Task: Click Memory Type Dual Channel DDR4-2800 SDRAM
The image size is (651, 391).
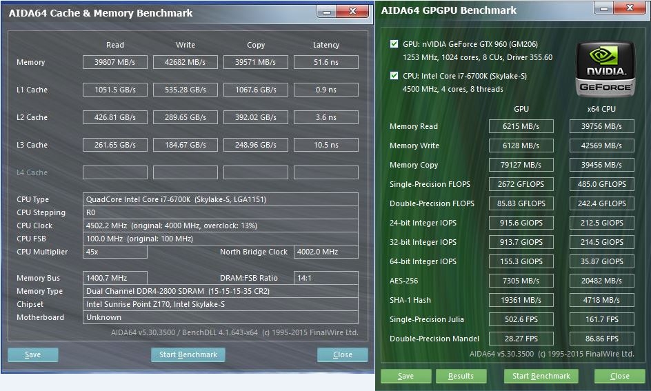Action: tap(221, 291)
